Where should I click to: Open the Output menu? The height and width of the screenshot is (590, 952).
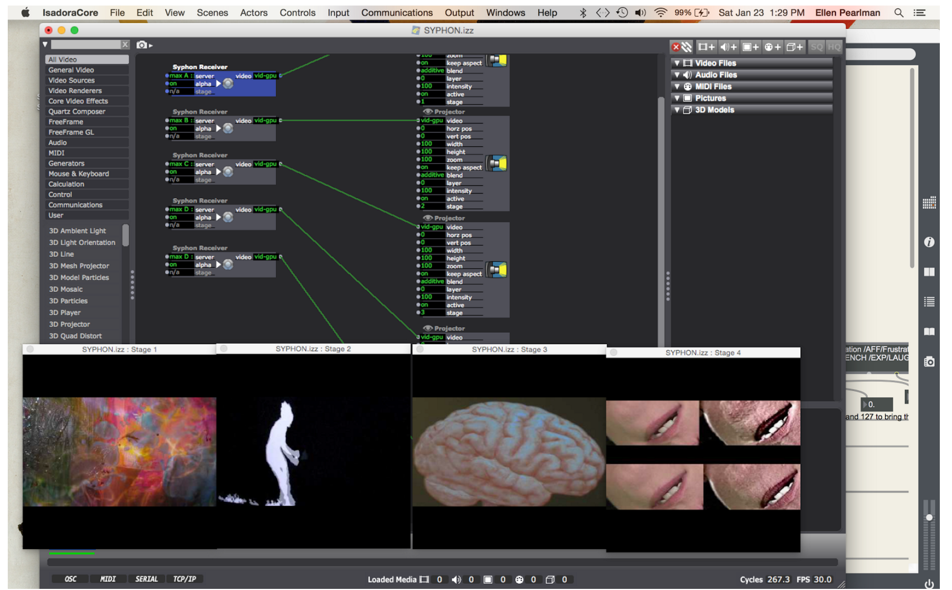pyautogui.click(x=459, y=12)
